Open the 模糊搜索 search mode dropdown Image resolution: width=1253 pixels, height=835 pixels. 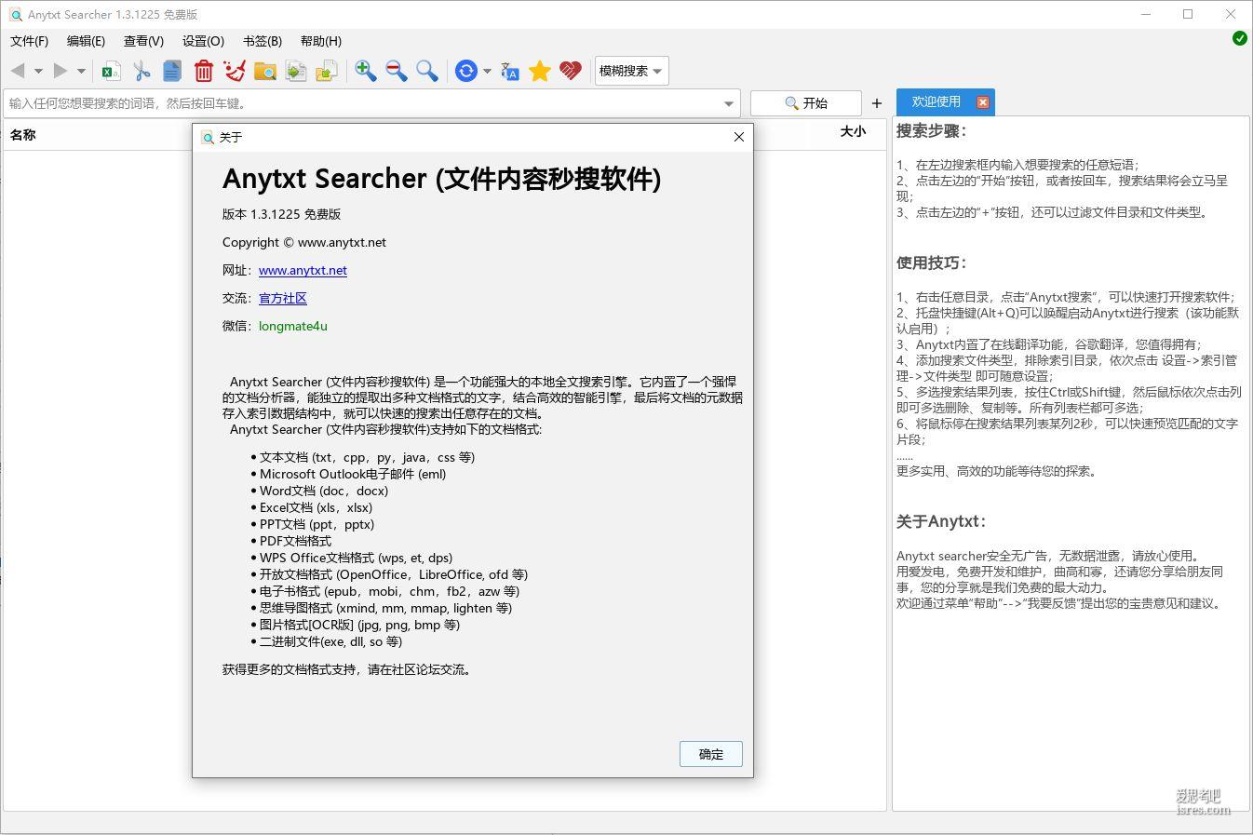(631, 71)
